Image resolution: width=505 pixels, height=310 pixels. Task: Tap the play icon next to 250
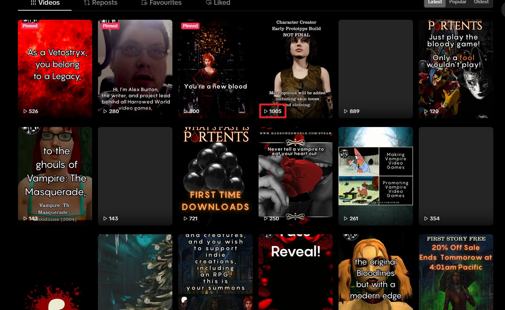click(266, 219)
